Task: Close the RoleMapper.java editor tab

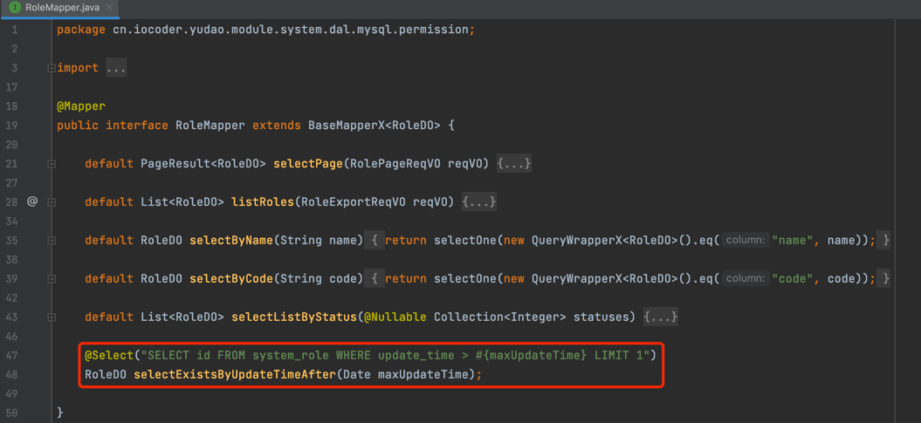Action: [109, 8]
